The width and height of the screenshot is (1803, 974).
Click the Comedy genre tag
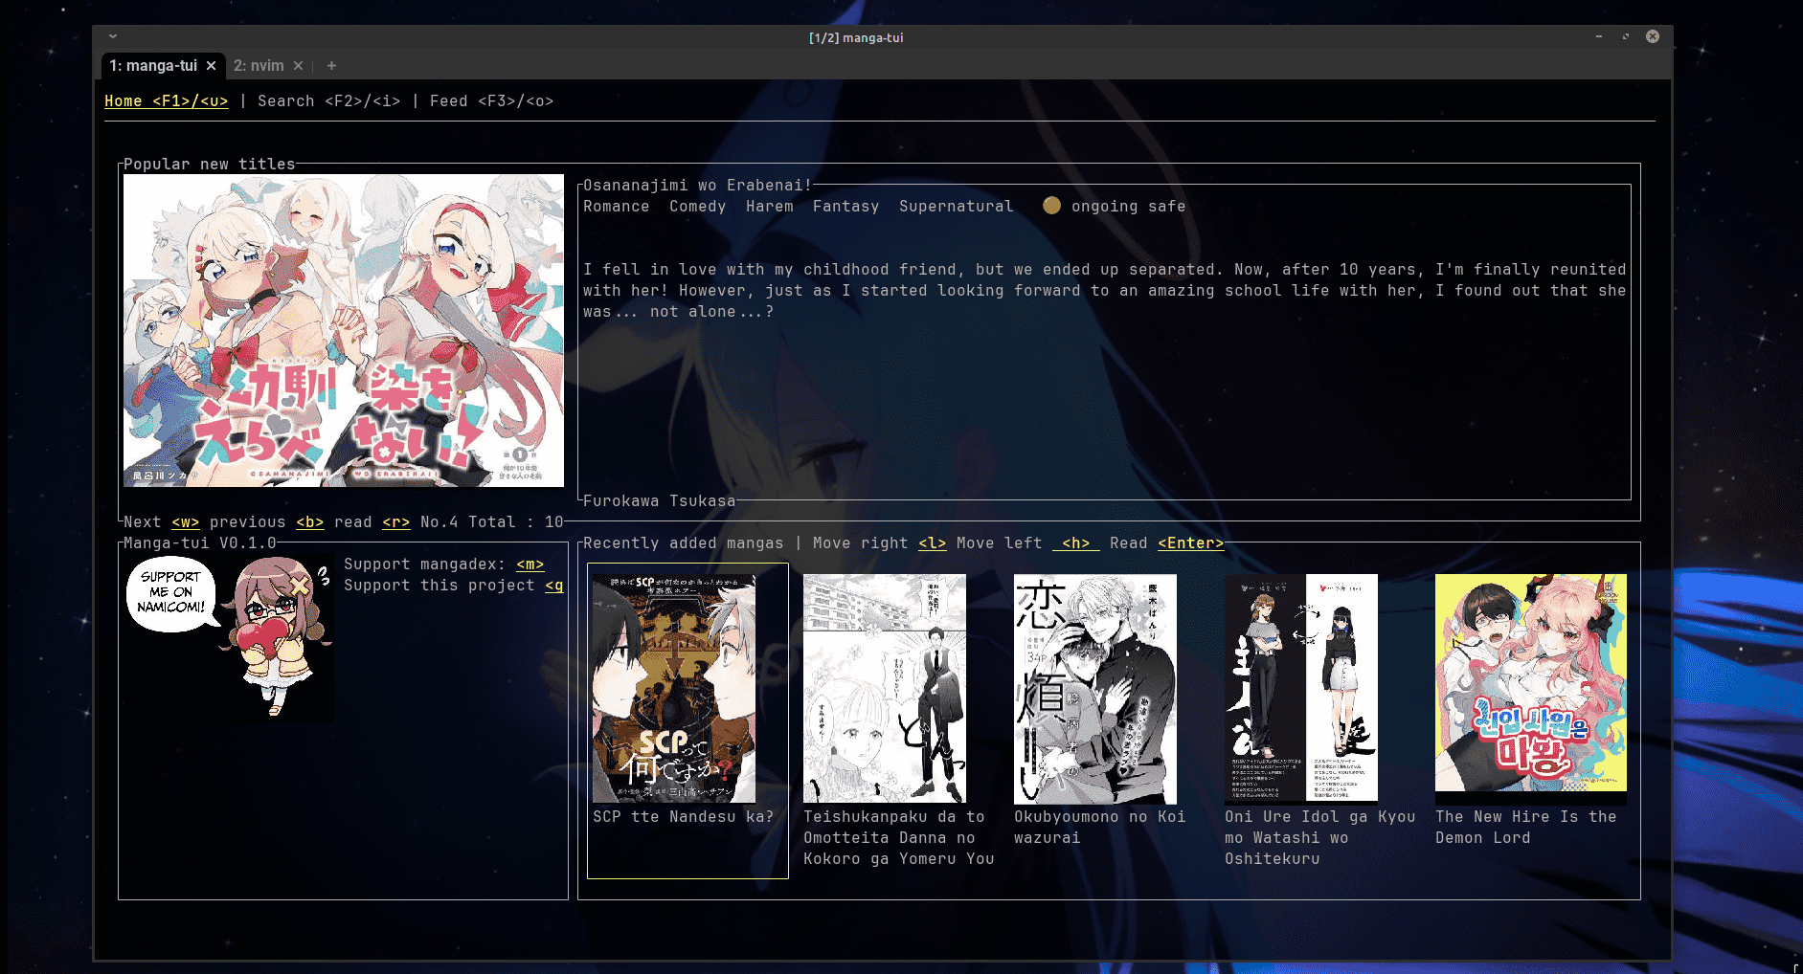(x=698, y=207)
